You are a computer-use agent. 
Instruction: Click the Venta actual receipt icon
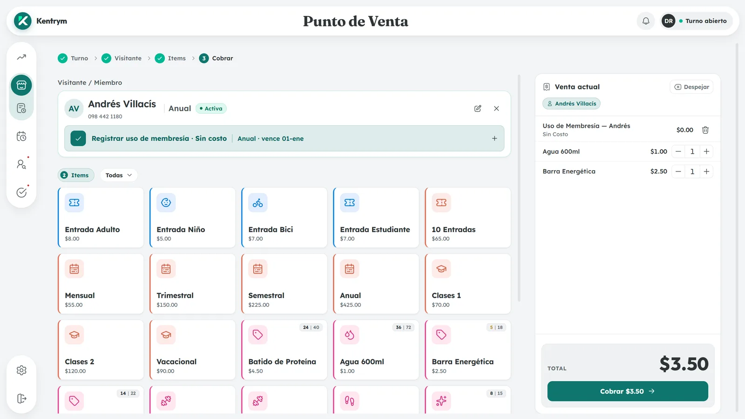(x=547, y=87)
